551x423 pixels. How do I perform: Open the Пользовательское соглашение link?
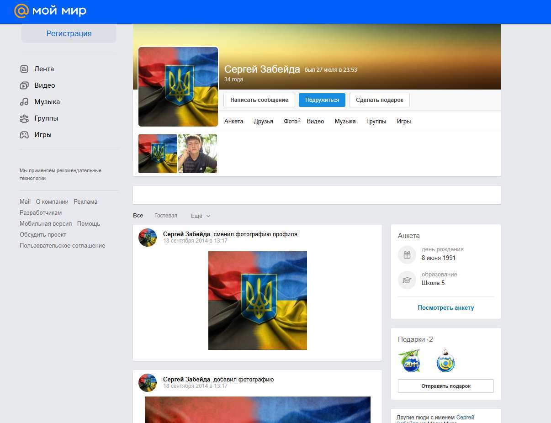point(62,245)
